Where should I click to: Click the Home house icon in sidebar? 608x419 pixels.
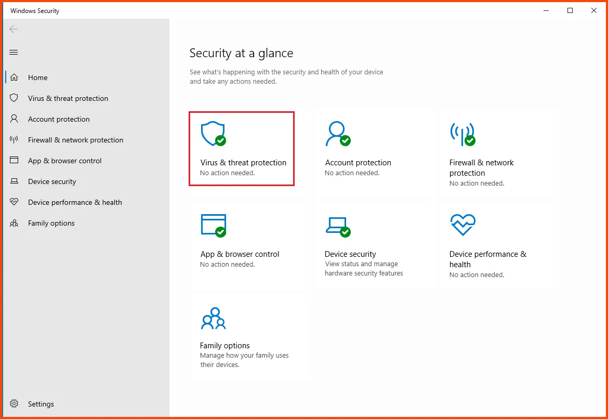(14, 77)
